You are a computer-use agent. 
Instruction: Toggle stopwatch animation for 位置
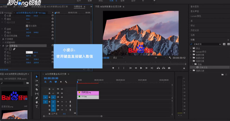[5, 16]
